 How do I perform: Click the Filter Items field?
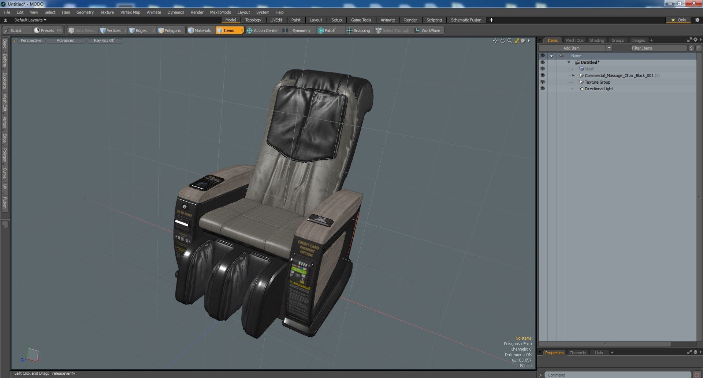(658, 48)
